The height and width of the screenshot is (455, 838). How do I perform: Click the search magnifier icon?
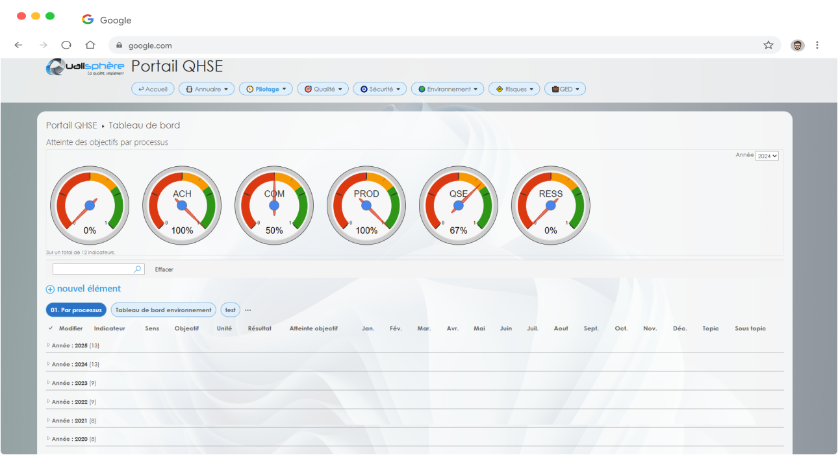click(138, 269)
